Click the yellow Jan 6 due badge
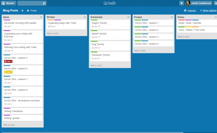Viewport: 217px width, 133px height. [x=8, y=72]
